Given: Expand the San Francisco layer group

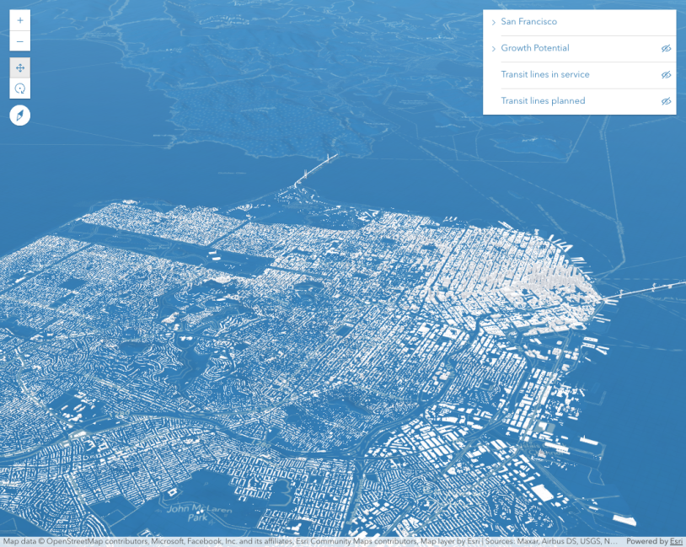Looking at the screenshot, I should 493,23.
